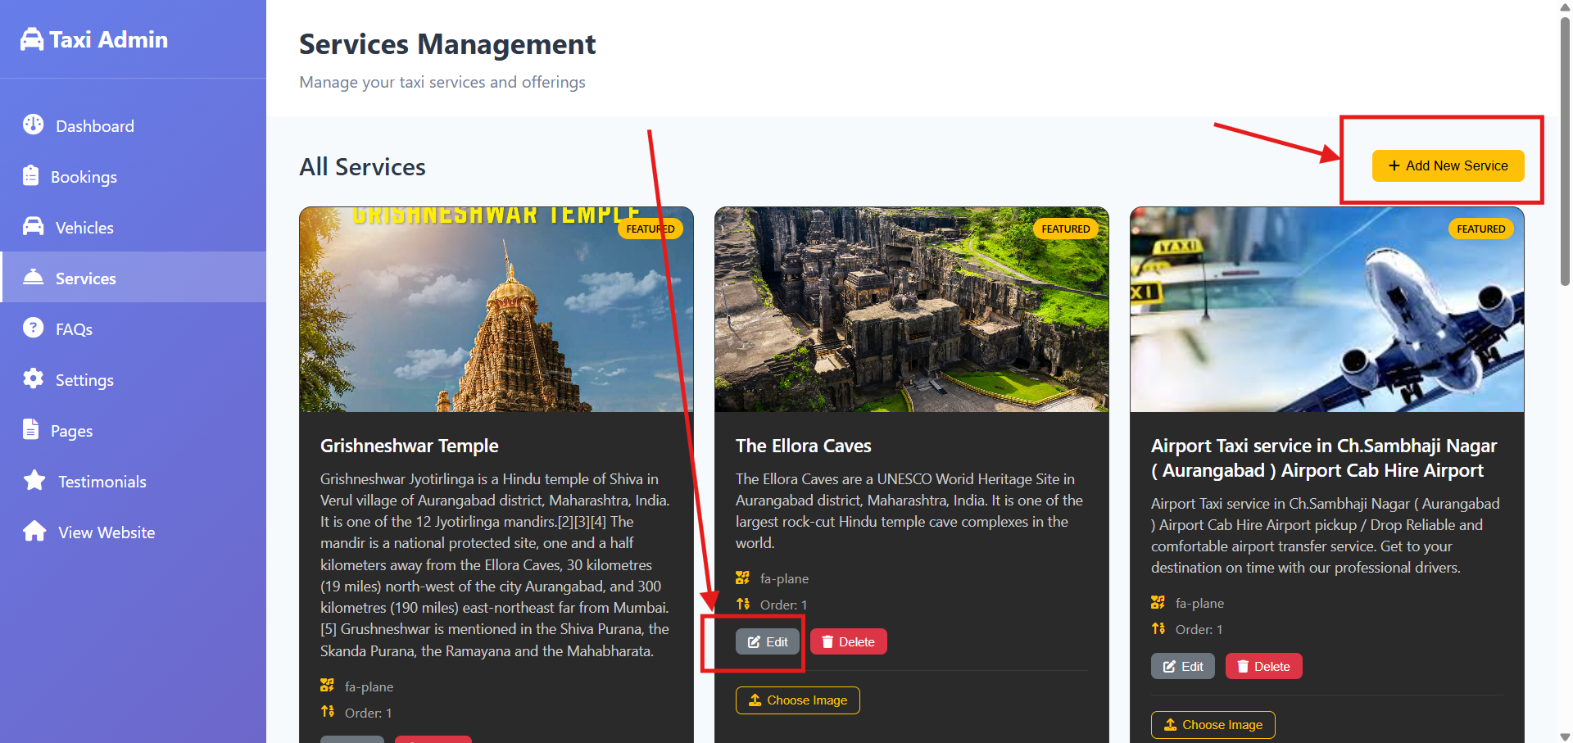The height and width of the screenshot is (743, 1573).
Task: Select Services in the sidebar menu
Action: tap(85, 278)
